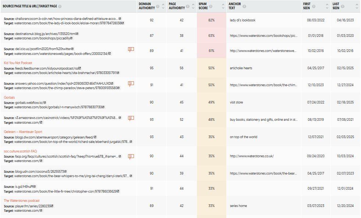Click the nofollow flag on the faqs.org row
The height and width of the screenshot is (218, 361).
131,157
